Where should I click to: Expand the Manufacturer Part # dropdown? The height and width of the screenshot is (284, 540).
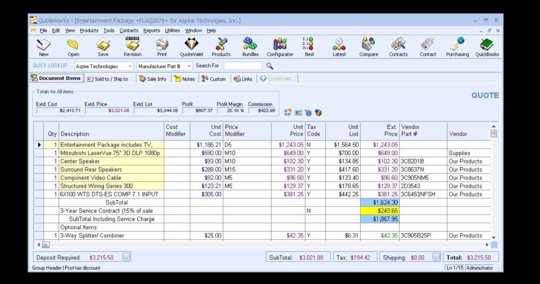point(189,66)
